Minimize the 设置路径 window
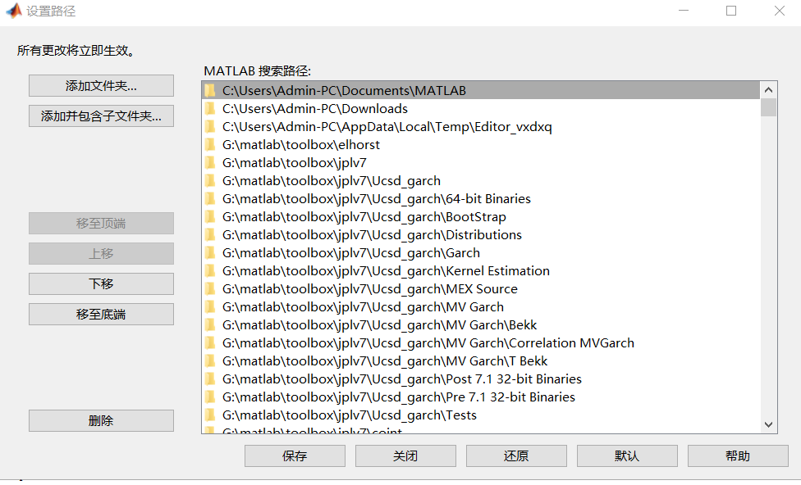Screen dimensions: 801x485 684,11
